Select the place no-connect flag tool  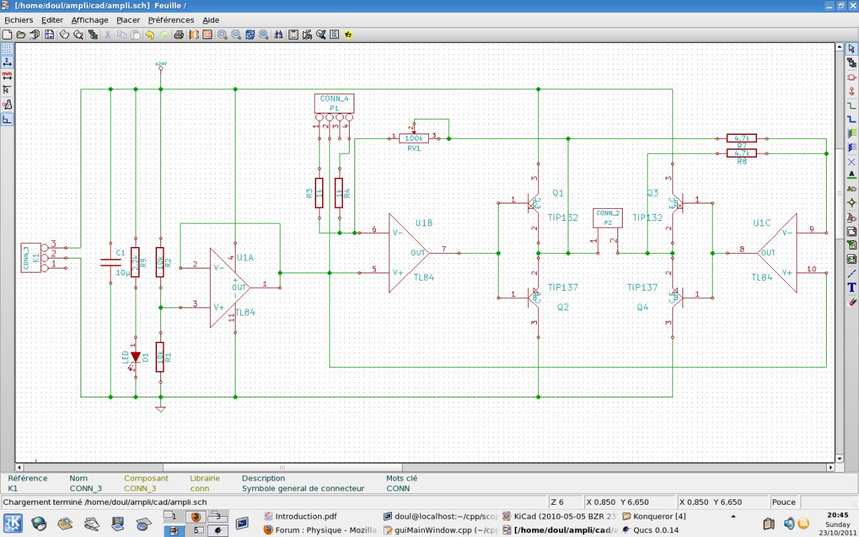(852, 162)
